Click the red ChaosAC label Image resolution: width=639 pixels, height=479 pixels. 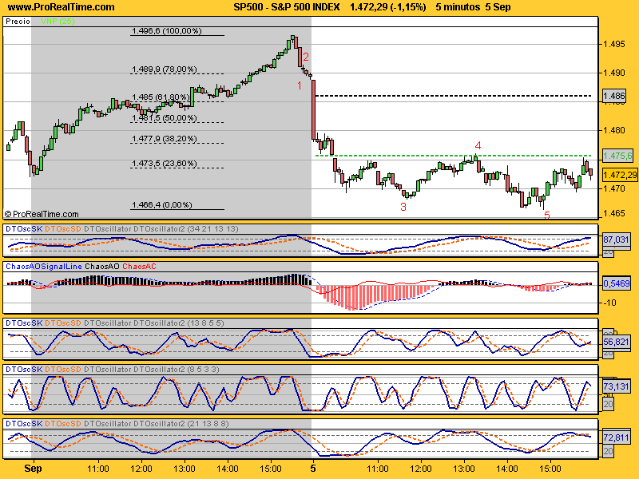pos(139,267)
